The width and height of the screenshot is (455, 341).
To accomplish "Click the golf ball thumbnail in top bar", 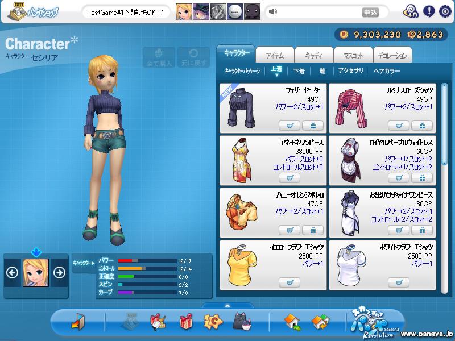I will click(x=235, y=11).
